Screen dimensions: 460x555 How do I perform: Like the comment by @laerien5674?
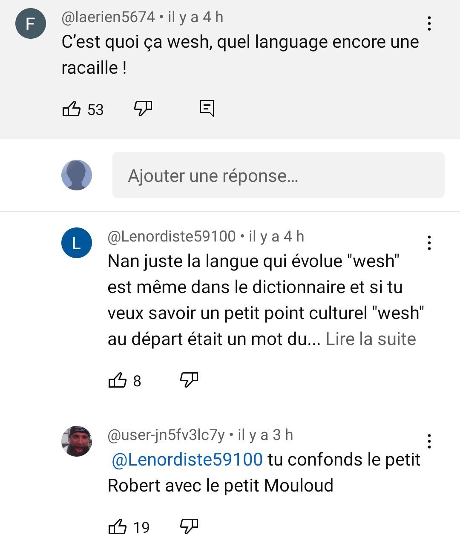pyautogui.click(x=72, y=109)
